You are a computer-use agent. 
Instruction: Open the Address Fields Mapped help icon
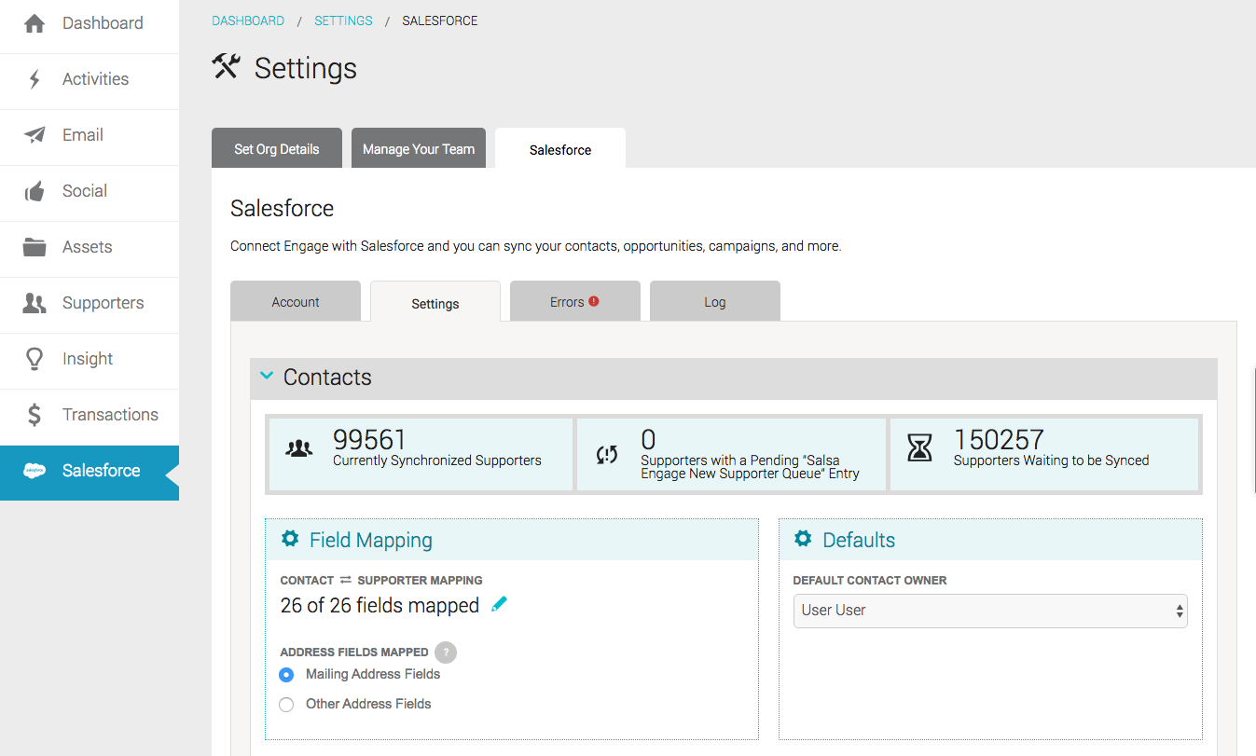click(446, 653)
